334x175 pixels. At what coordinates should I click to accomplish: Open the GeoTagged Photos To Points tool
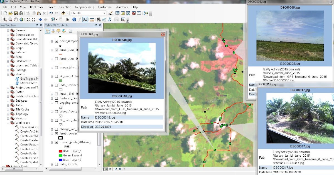point(28,79)
